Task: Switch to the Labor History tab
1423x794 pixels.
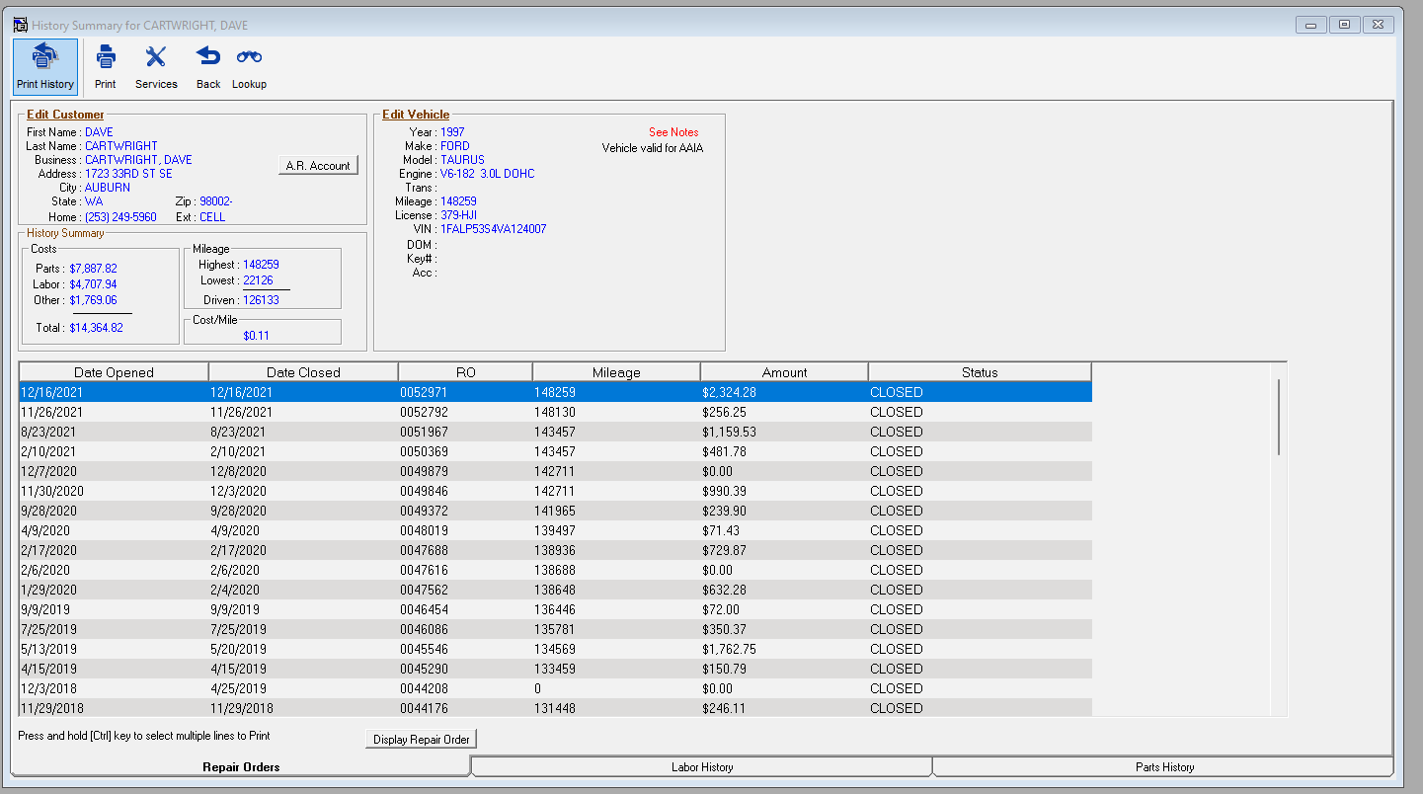Action: (x=702, y=766)
